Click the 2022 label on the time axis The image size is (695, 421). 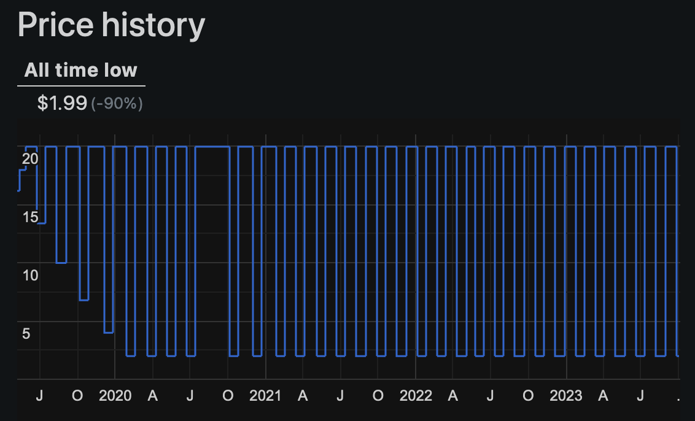416,395
